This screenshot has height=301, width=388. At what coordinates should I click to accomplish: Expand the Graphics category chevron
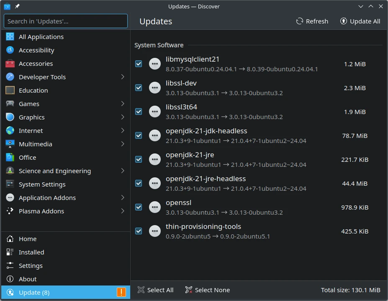pos(123,117)
